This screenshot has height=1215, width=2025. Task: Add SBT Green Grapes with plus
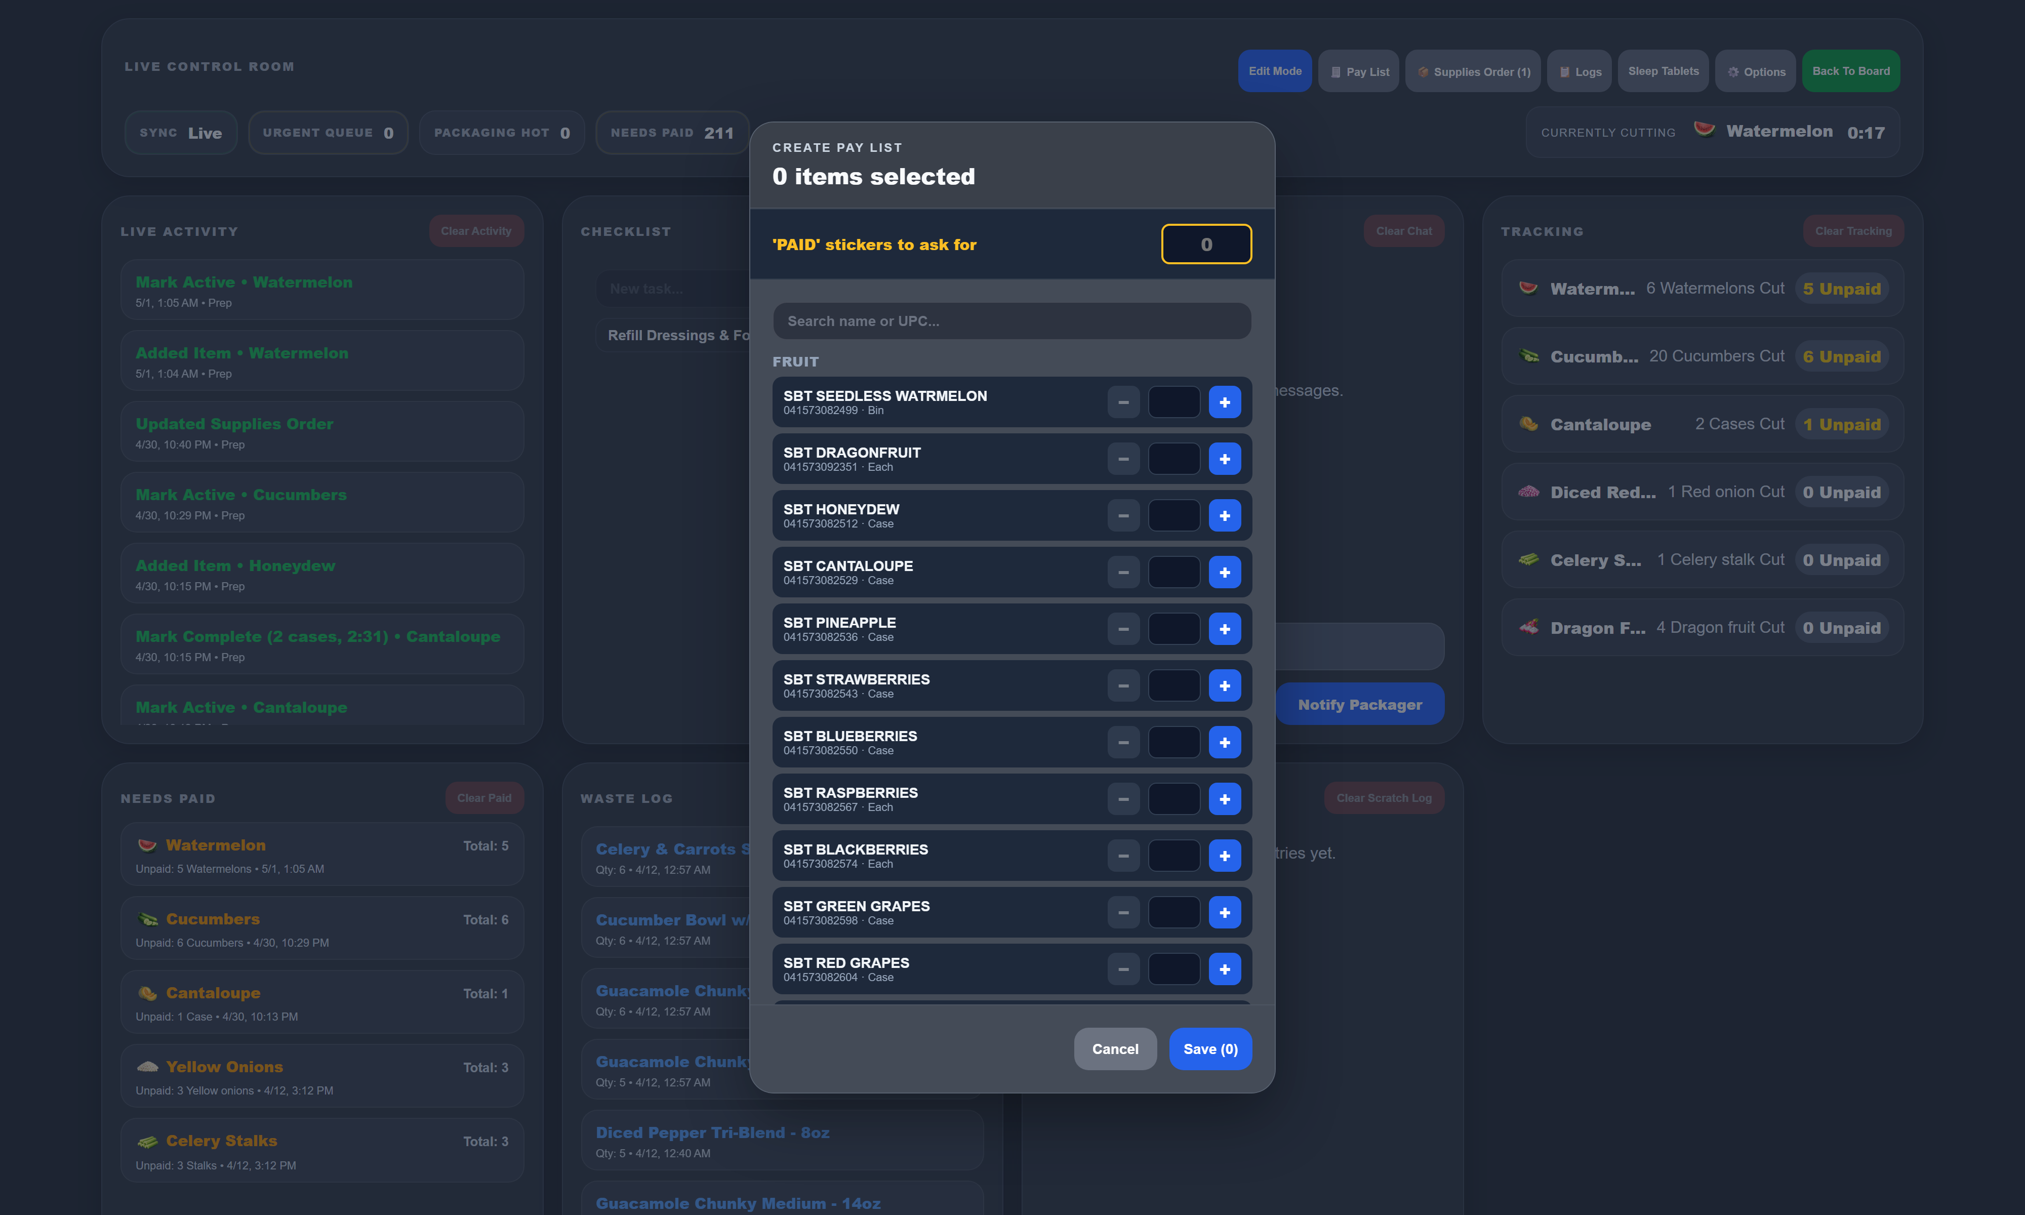point(1225,912)
